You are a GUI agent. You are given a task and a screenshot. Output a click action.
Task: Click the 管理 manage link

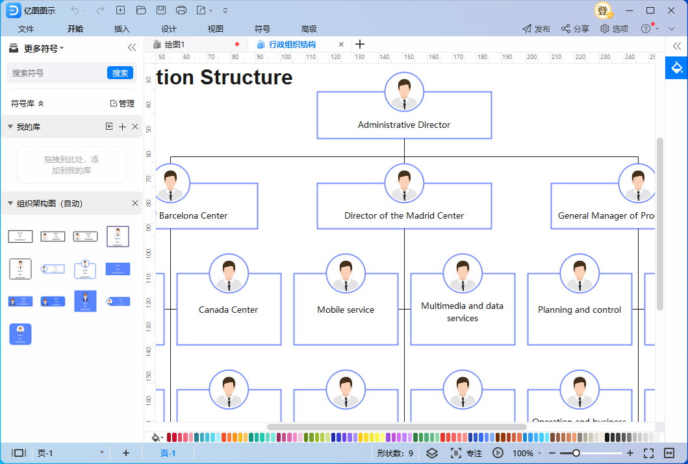coord(122,103)
